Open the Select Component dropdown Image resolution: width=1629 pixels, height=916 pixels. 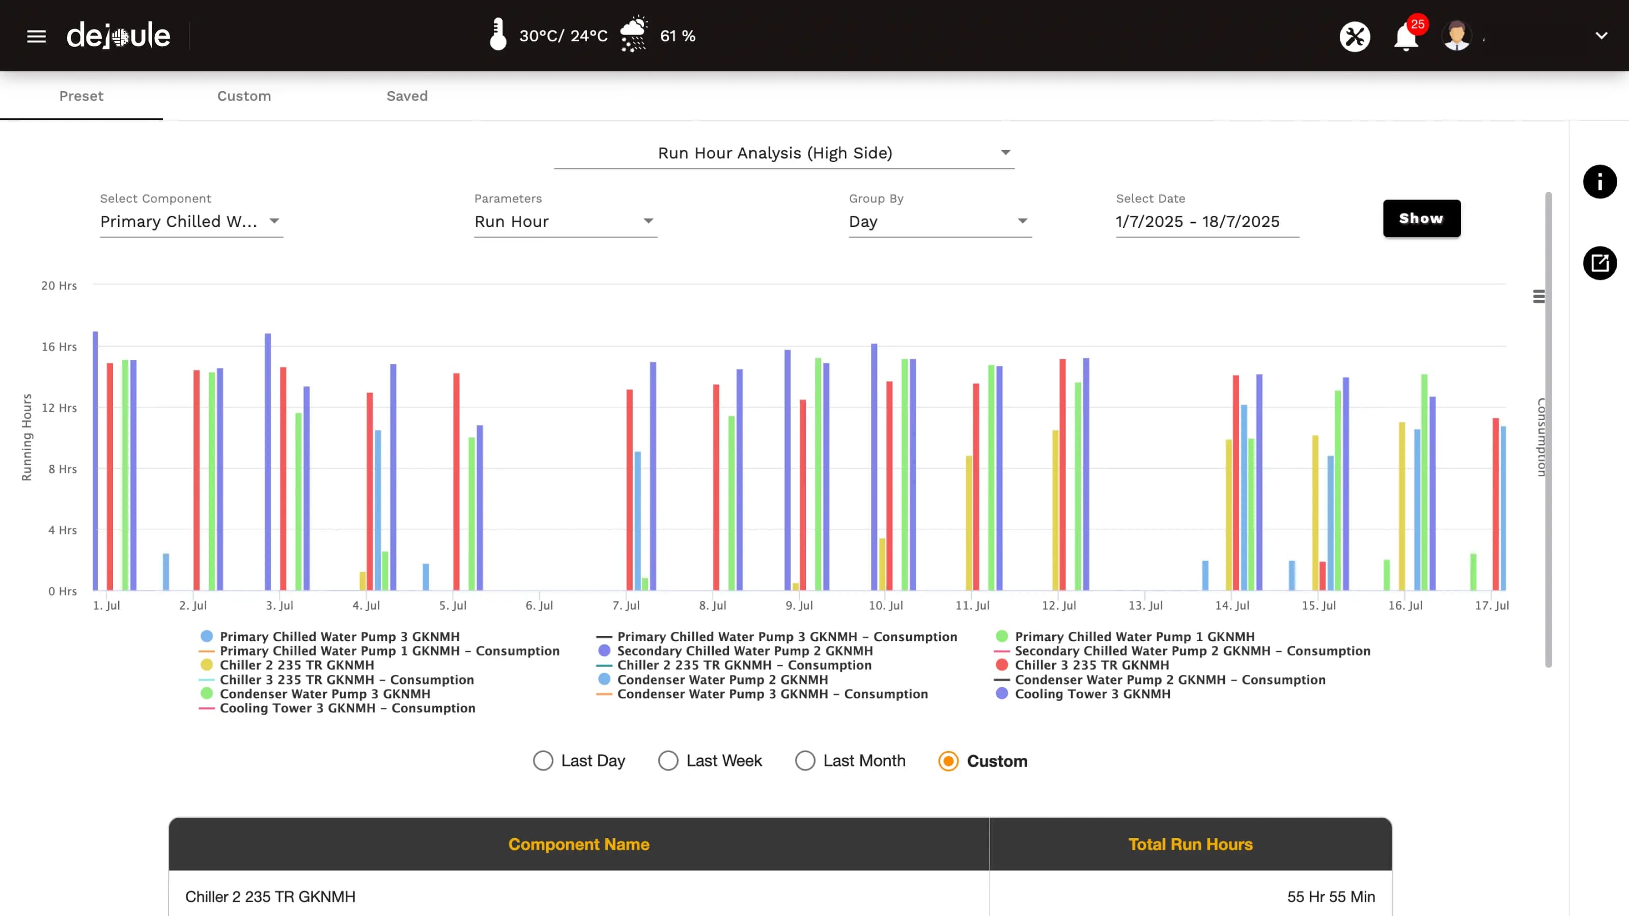pyautogui.click(x=191, y=221)
